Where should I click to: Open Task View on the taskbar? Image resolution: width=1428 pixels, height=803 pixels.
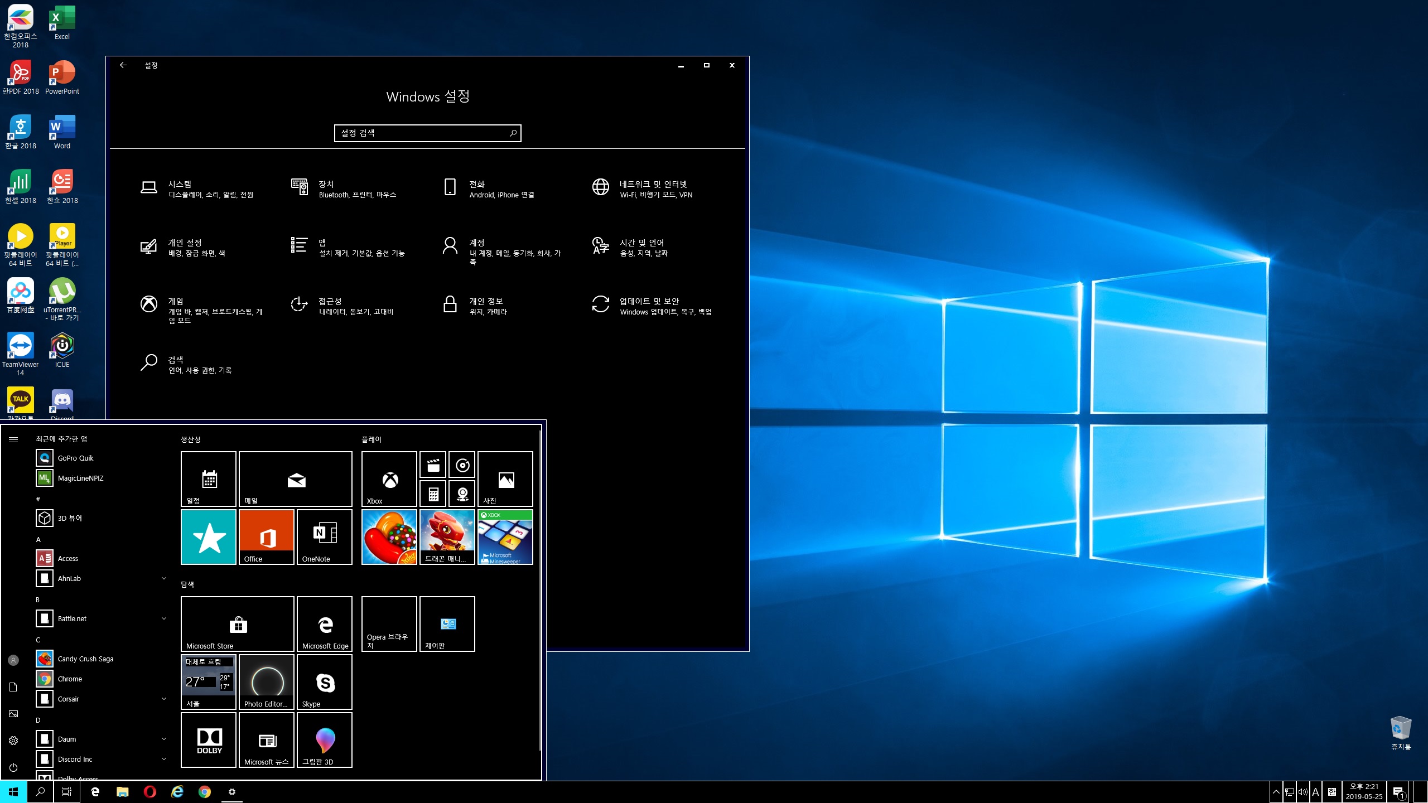pos(67,792)
